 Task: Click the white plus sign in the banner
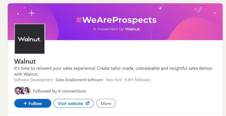point(32,13)
